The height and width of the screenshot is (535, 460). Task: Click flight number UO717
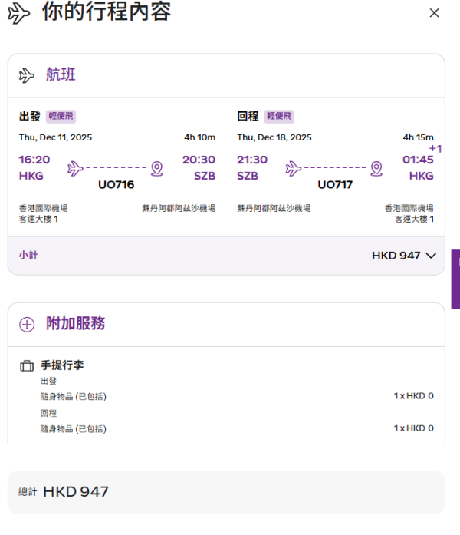pyautogui.click(x=335, y=184)
